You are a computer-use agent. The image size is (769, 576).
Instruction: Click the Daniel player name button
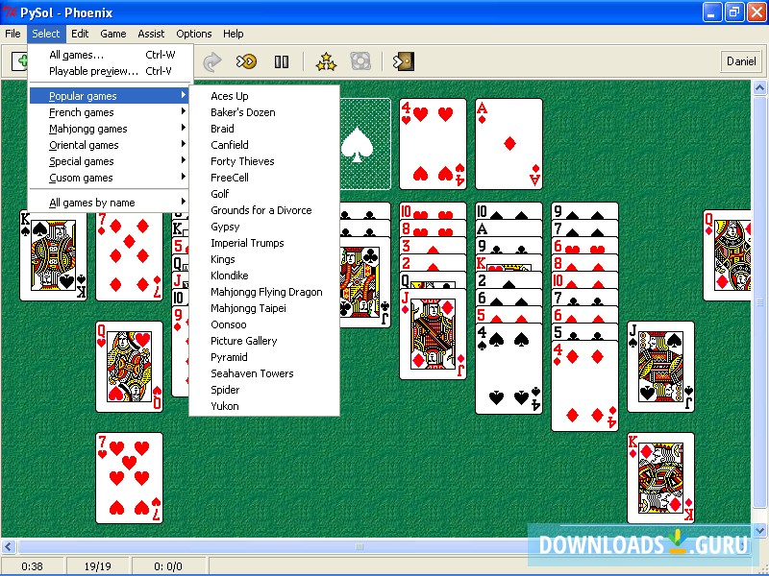(741, 61)
